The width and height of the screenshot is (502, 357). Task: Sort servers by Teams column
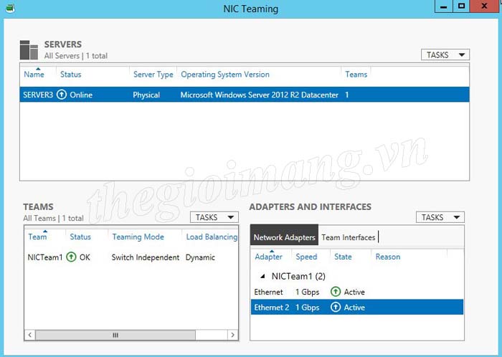click(356, 75)
